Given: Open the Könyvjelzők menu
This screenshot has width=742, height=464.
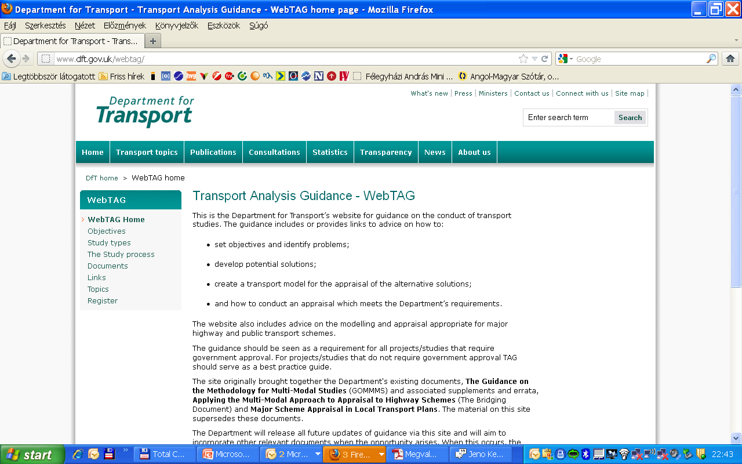Looking at the screenshot, I should click(177, 26).
